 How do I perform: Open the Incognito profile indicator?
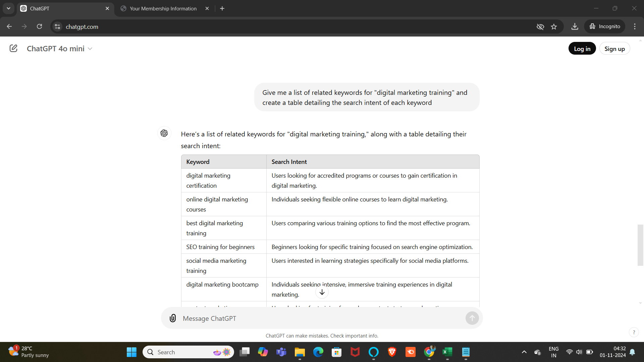605,26
